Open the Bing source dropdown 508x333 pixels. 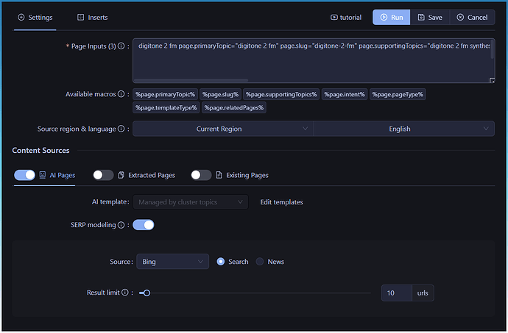coord(172,262)
